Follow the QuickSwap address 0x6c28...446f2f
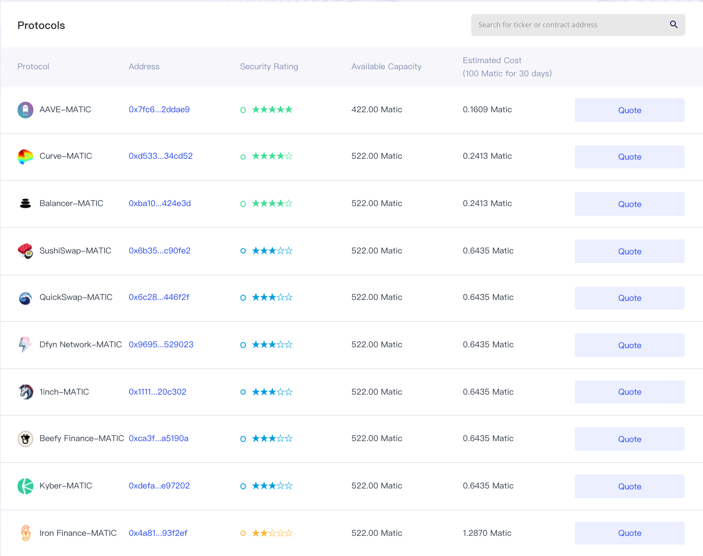The width and height of the screenshot is (703, 556). pyautogui.click(x=159, y=297)
